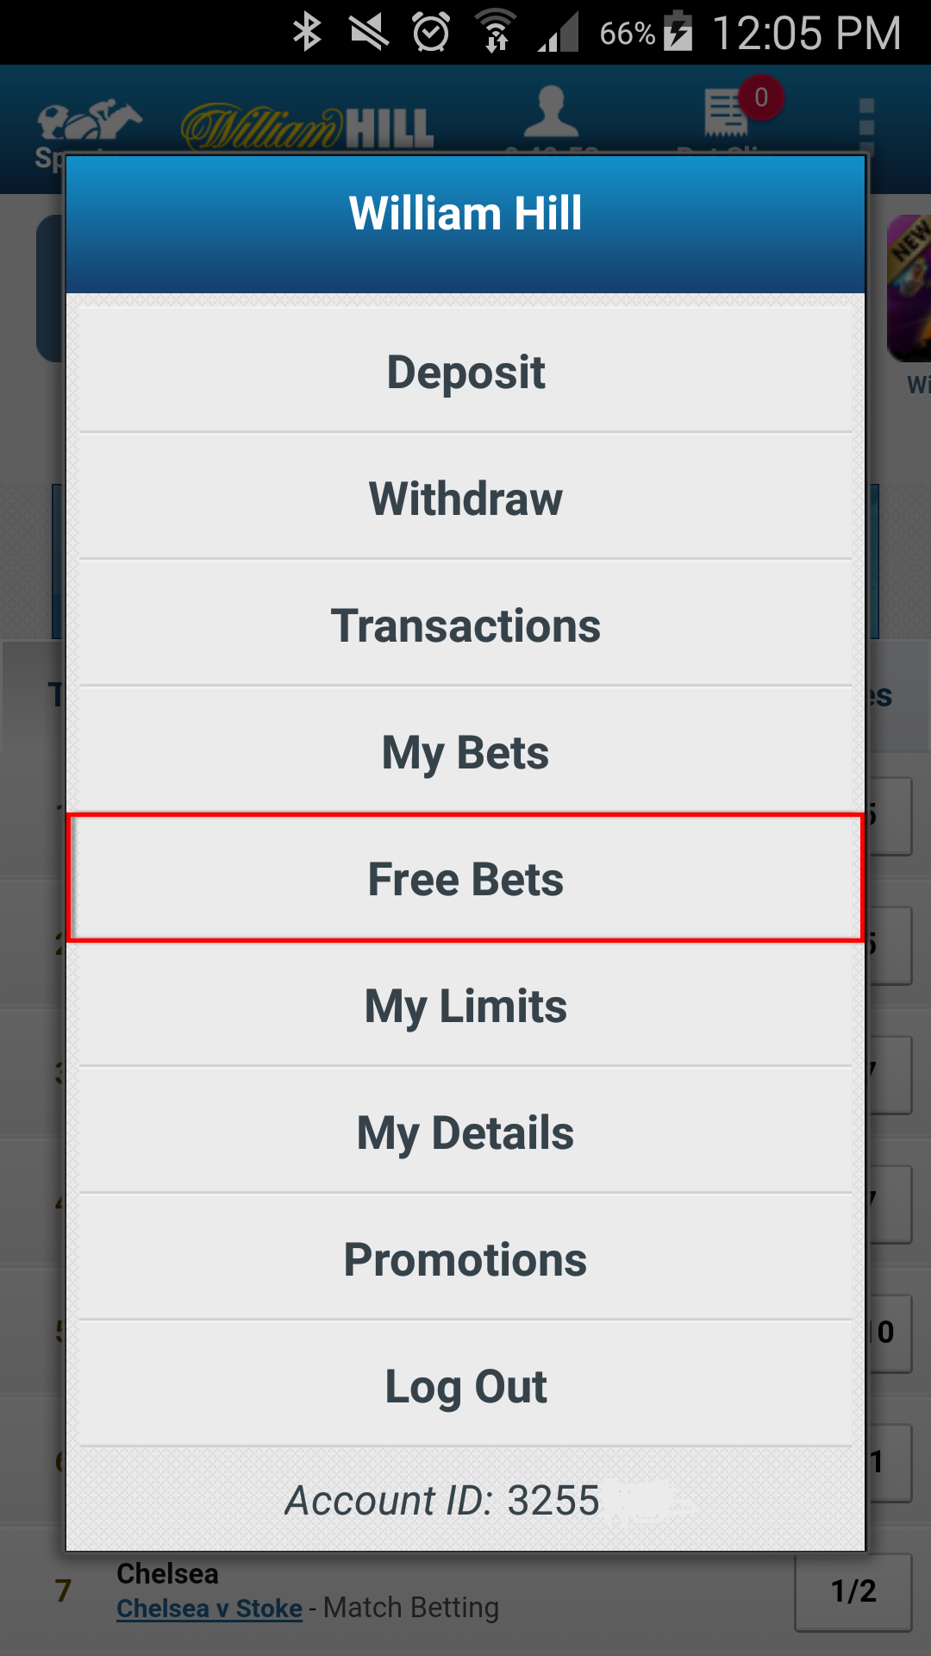
Task: Open the Bet Slip receipt icon
Action: coord(726,112)
